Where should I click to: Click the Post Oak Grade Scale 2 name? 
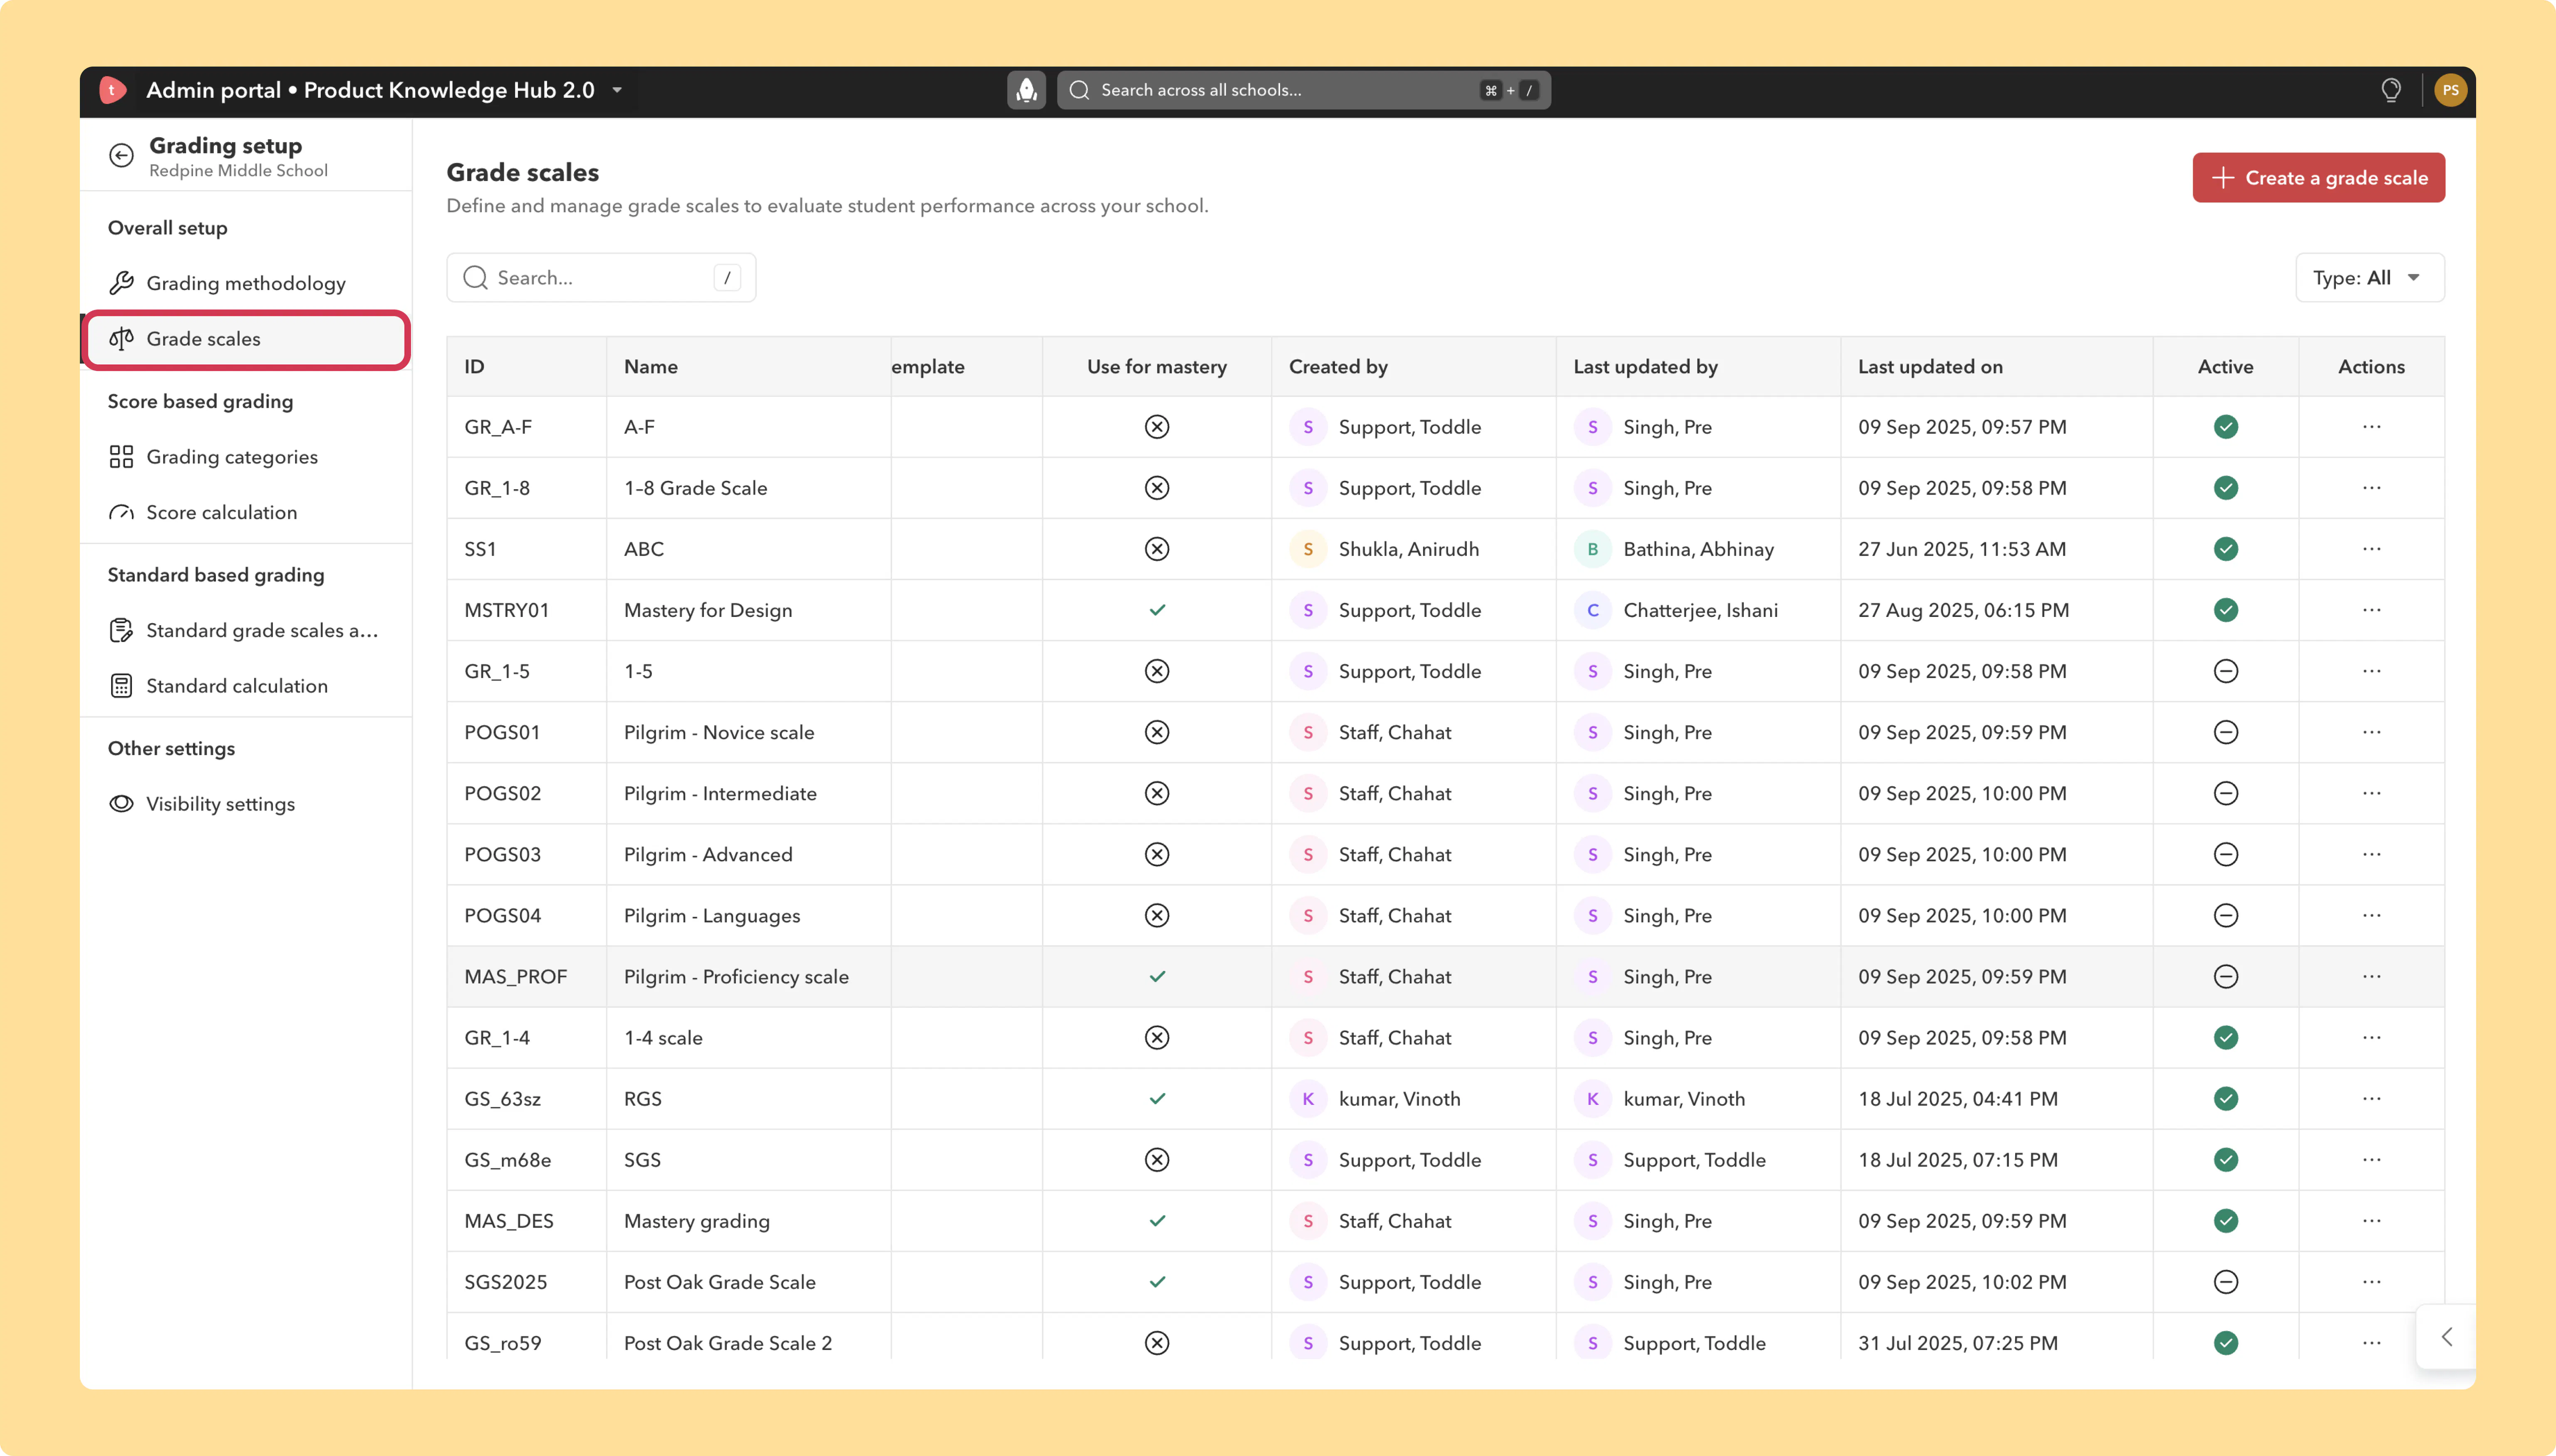(x=728, y=1343)
